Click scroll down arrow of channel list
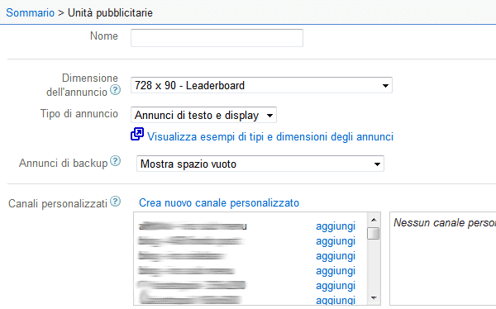496x309 pixels. click(374, 298)
